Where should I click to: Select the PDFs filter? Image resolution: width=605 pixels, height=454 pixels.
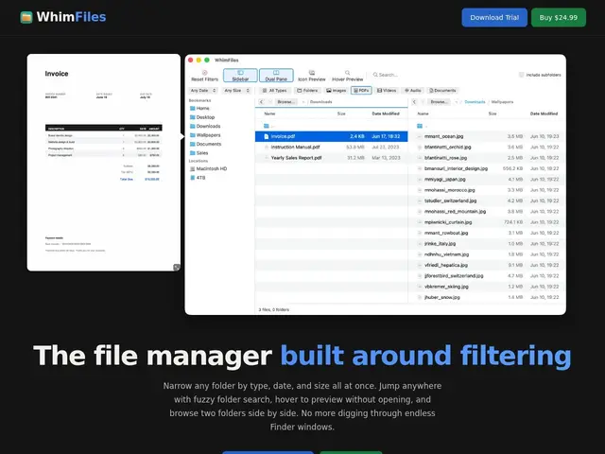tap(361, 91)
